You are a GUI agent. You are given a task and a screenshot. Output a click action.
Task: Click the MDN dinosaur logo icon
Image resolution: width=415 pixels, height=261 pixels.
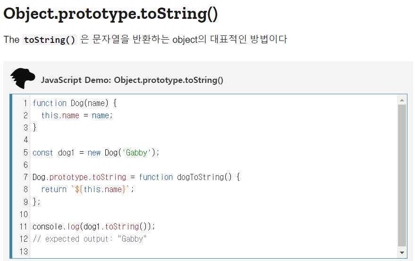pyautogui.click(x=22, y=78)
